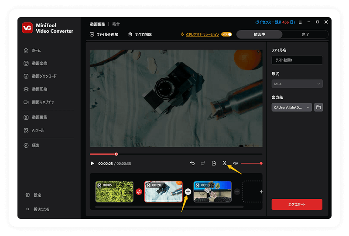Open the hamburger menu in the title bar
349x236 pixels.
pos(300,22)
